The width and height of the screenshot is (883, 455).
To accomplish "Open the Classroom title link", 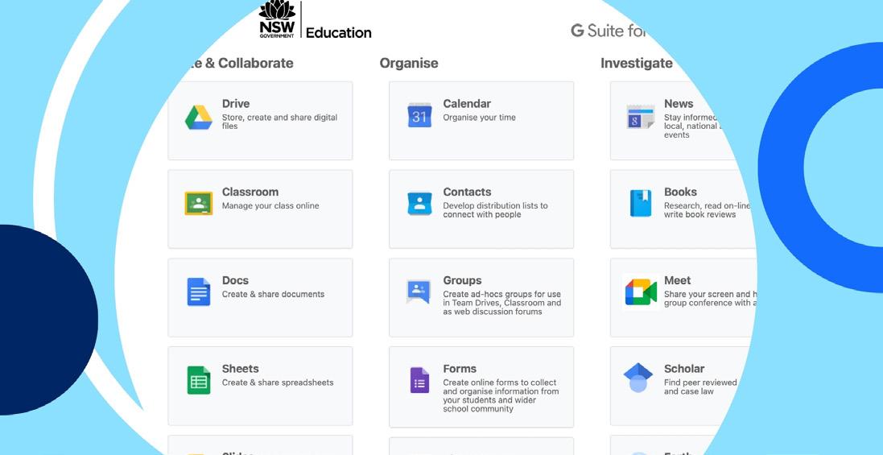I will point(250,192).
